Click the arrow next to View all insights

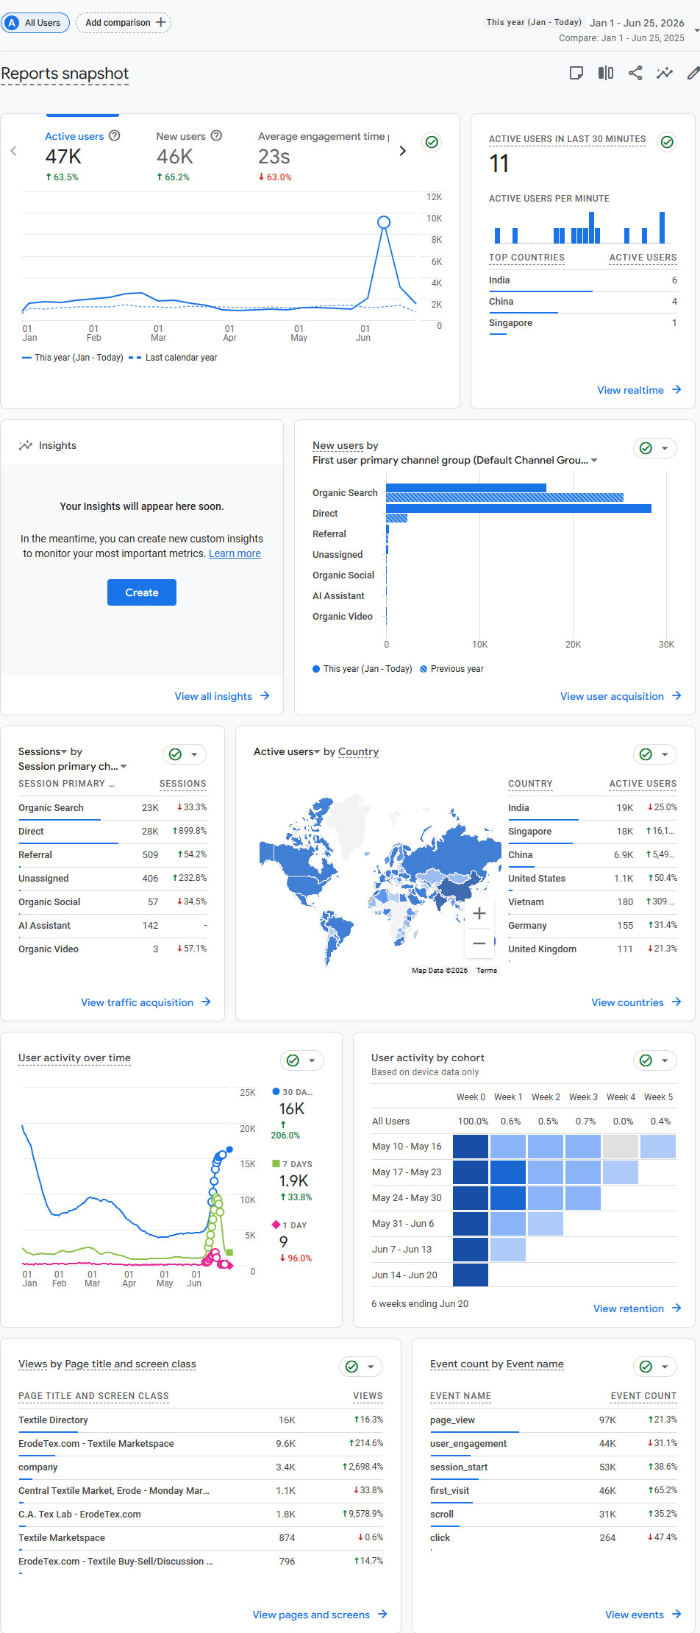click(265, 695)
